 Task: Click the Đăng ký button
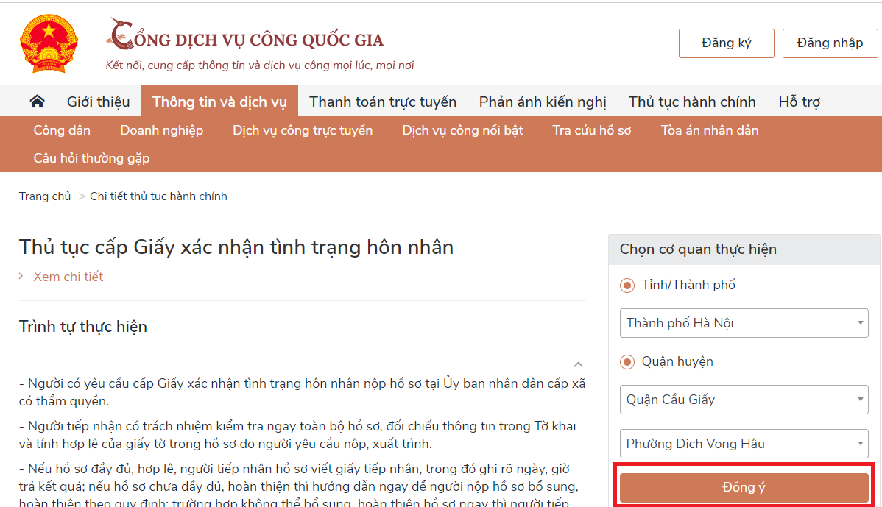[726, 43]
